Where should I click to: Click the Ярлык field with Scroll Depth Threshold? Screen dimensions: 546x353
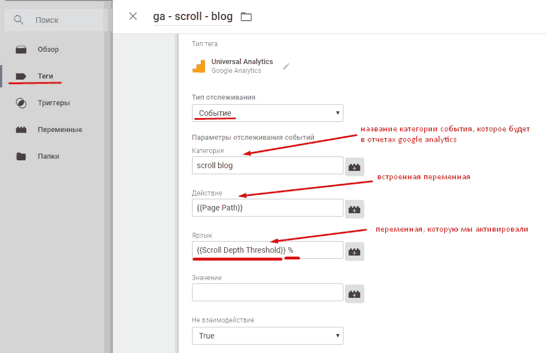(267, 250)
